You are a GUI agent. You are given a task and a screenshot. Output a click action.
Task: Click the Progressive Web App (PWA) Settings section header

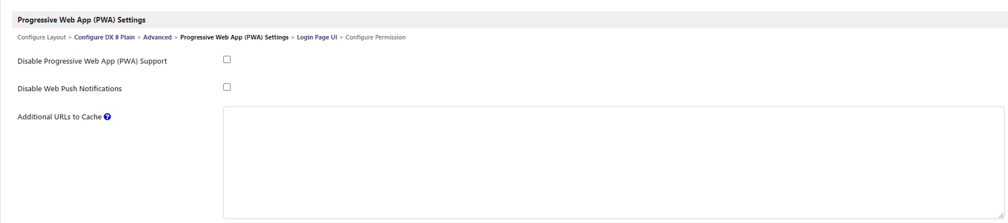click(x=81, y=20)
